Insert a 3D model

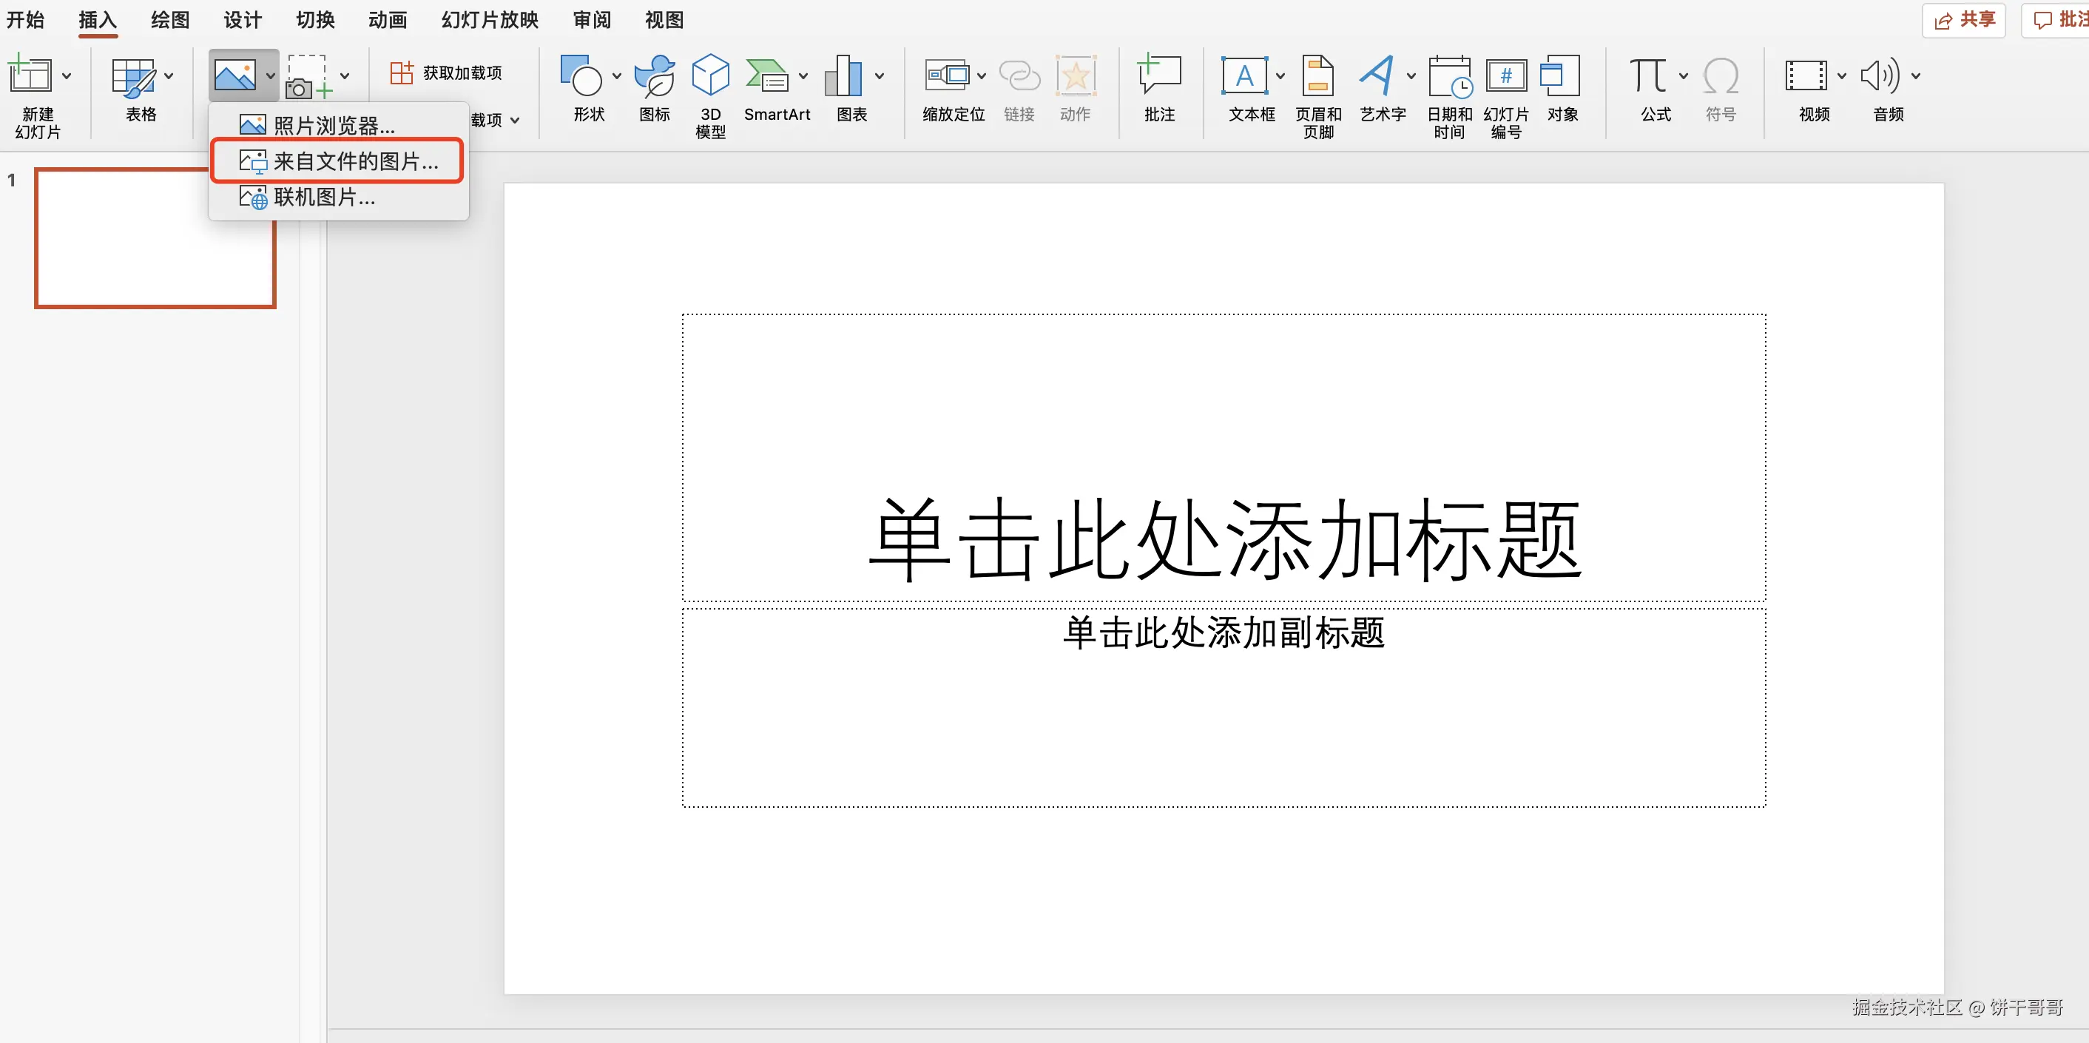[x=710, y=76]
